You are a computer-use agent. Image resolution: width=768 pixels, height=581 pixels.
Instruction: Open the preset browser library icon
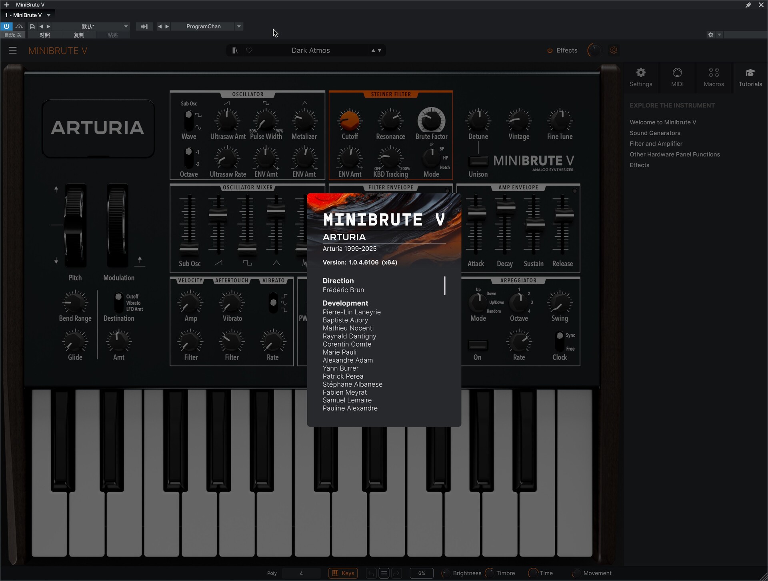(x=235, y=50)
